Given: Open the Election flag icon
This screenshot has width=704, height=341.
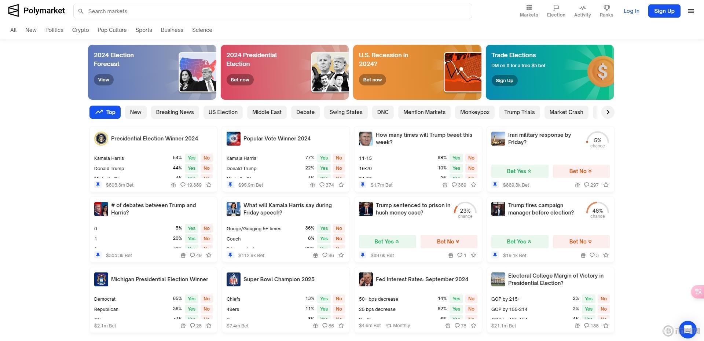Looking at the screenshot, I should tap(556, 8).
